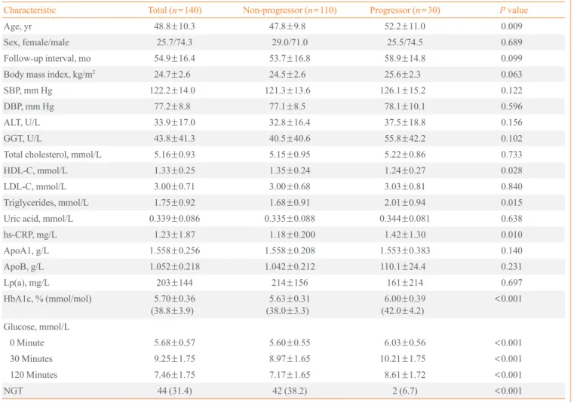Click the value '3.00±0.71'
This screenshot has width=574, height=402.
pos(174,187)
